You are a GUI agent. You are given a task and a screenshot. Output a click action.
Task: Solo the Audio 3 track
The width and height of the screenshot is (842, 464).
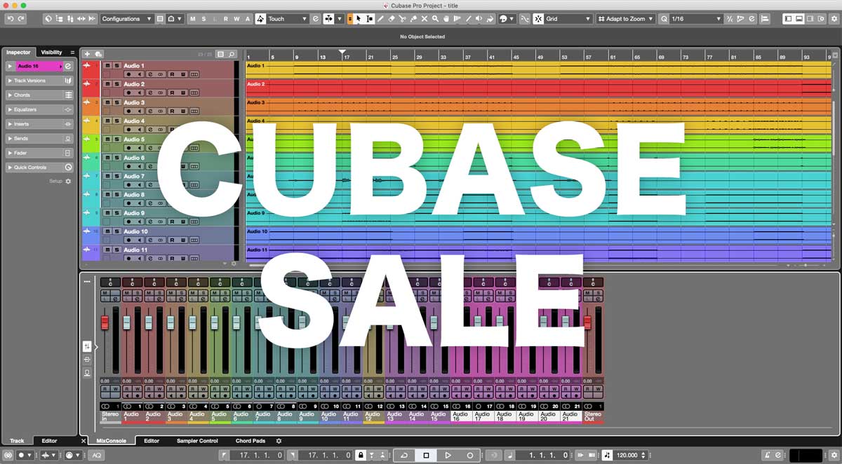click(116, 102)
